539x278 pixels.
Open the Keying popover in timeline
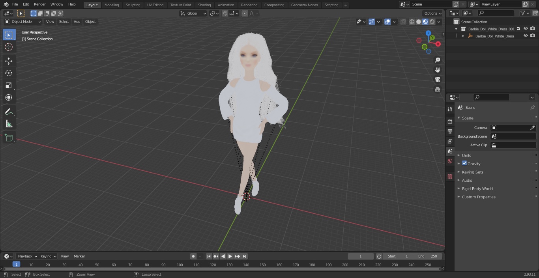point(48,256)
